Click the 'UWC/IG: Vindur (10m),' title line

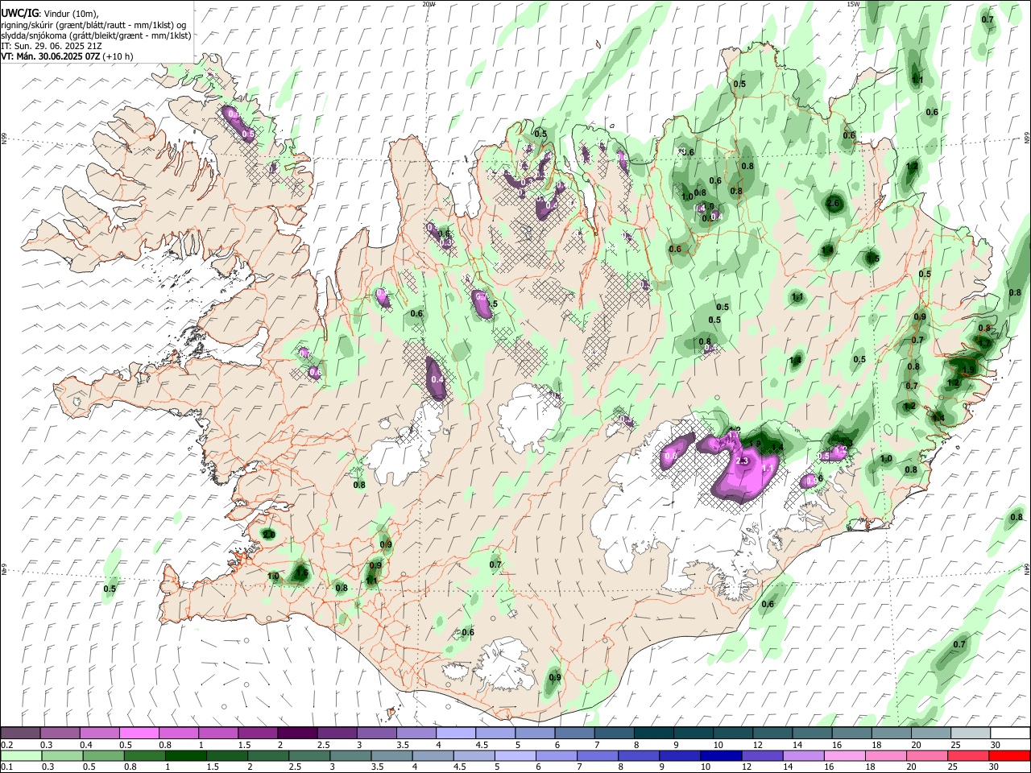click(x=50, y=13)
